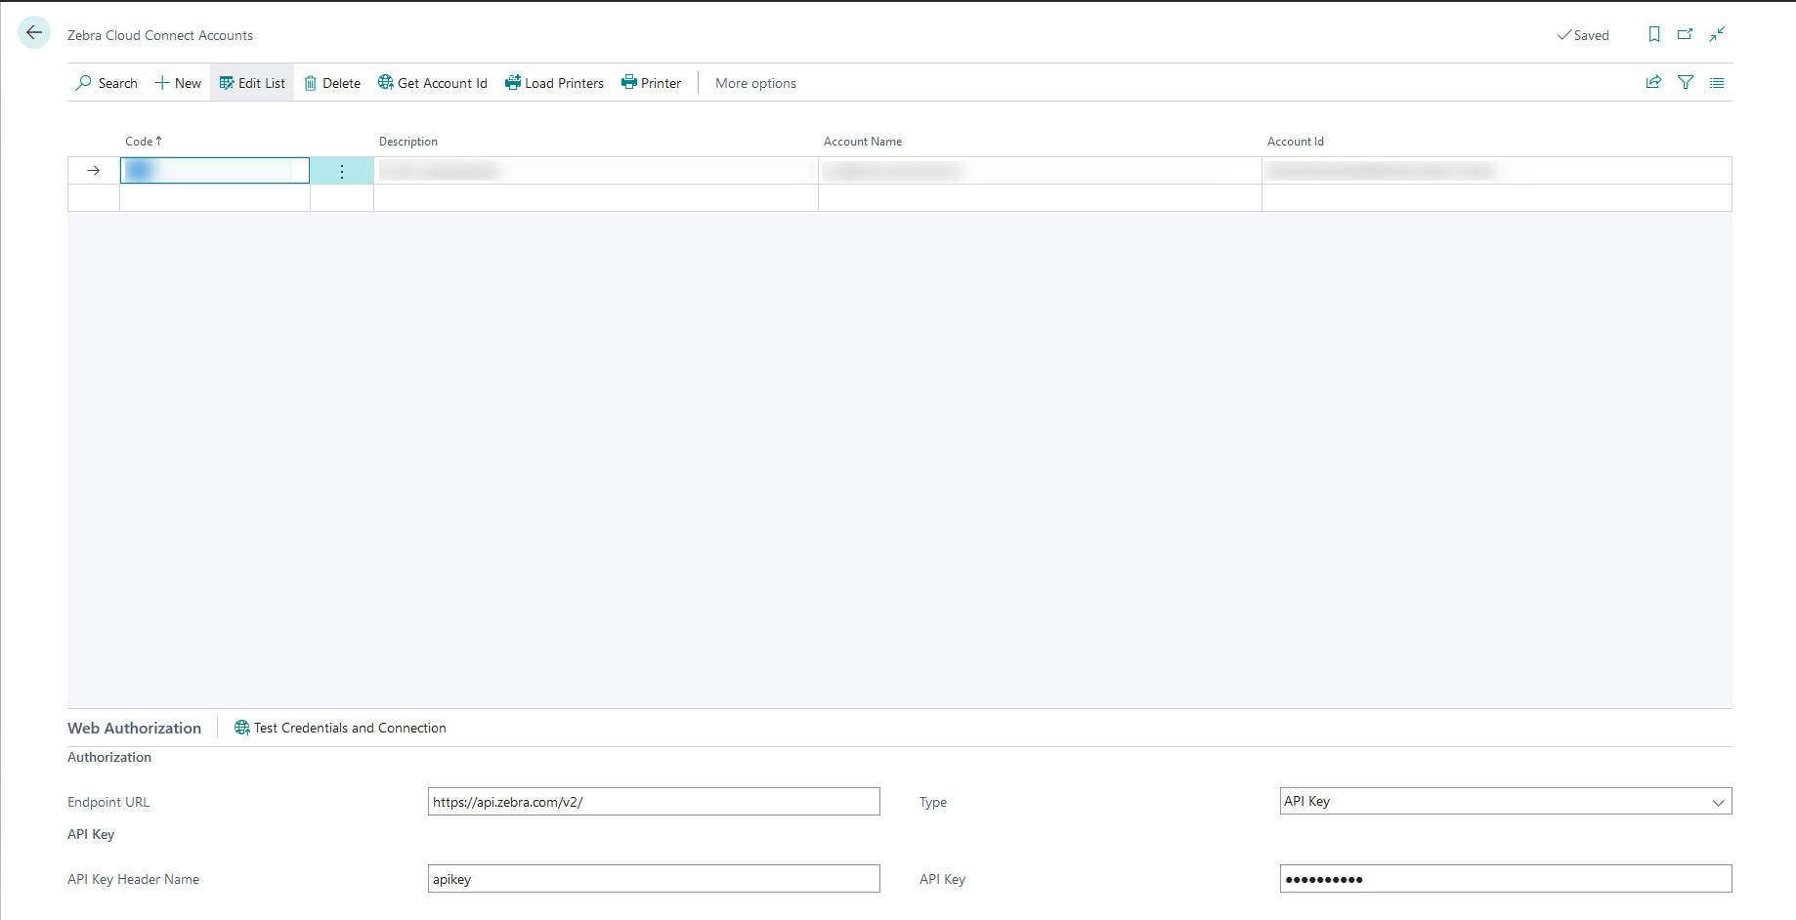Create a New account record
1796x920 pixels.
click(178, 83)
